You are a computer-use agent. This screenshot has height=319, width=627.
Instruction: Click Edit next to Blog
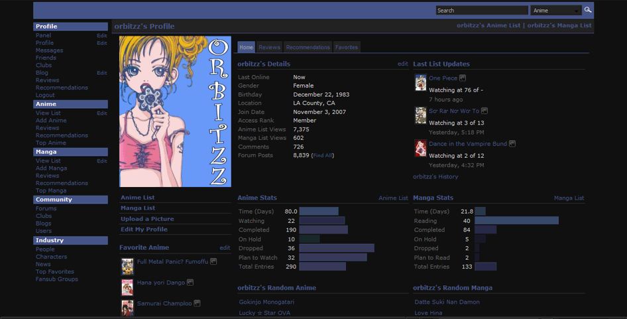point(102,73)
